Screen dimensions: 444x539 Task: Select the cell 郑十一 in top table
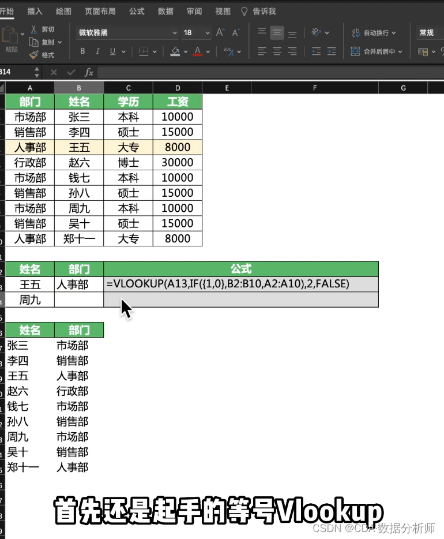79,238
